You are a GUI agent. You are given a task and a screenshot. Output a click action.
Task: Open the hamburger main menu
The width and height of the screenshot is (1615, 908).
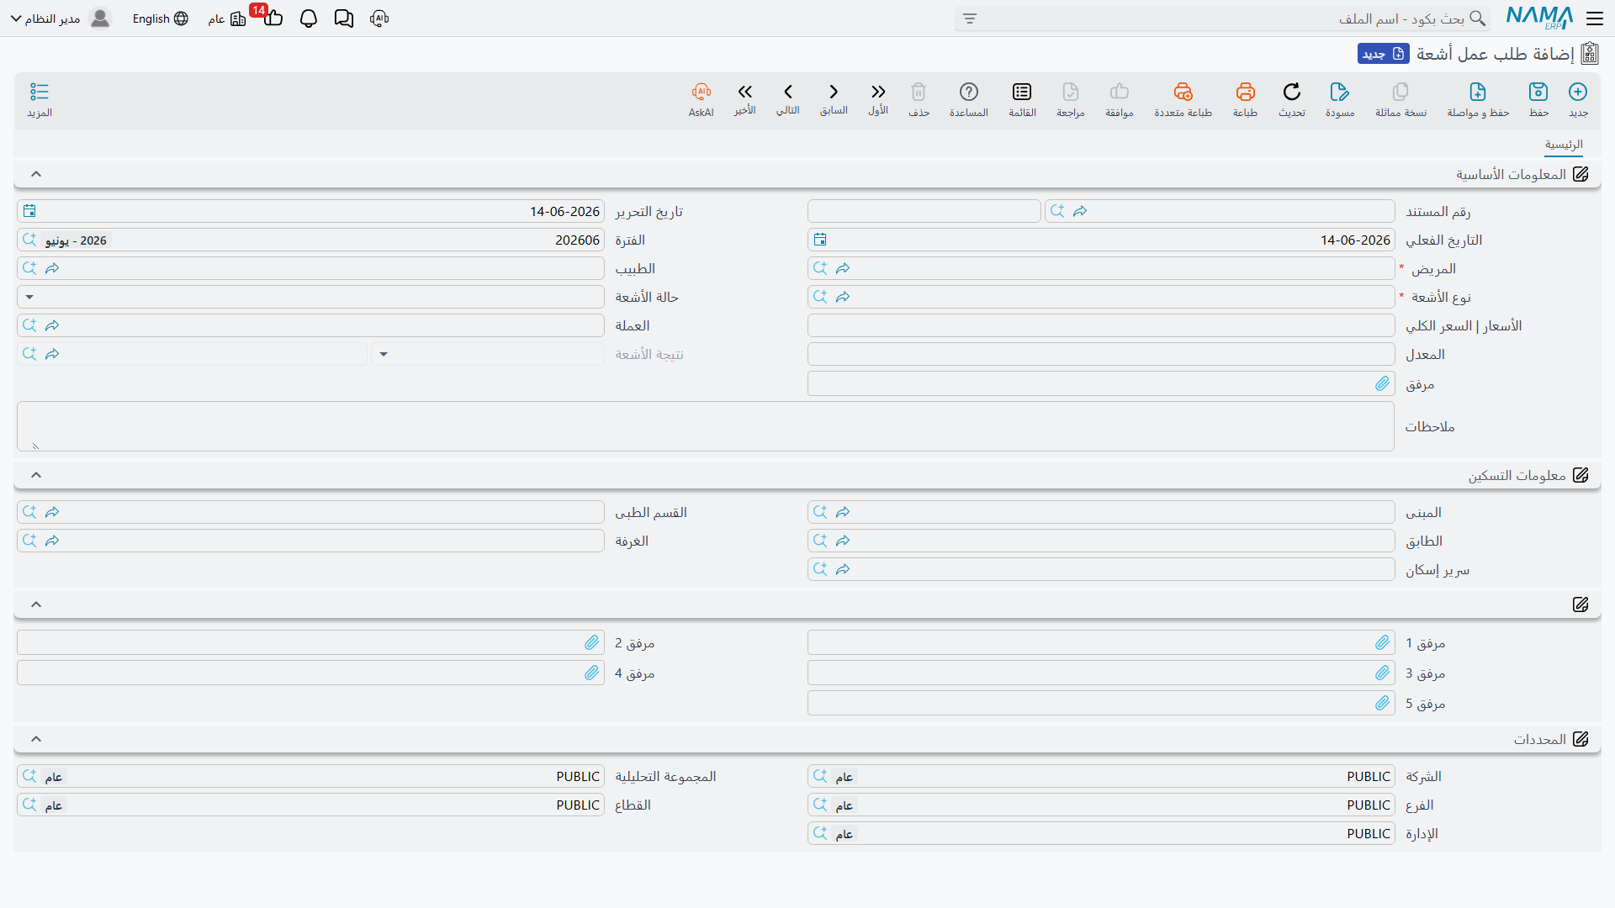coord(1595,18)
